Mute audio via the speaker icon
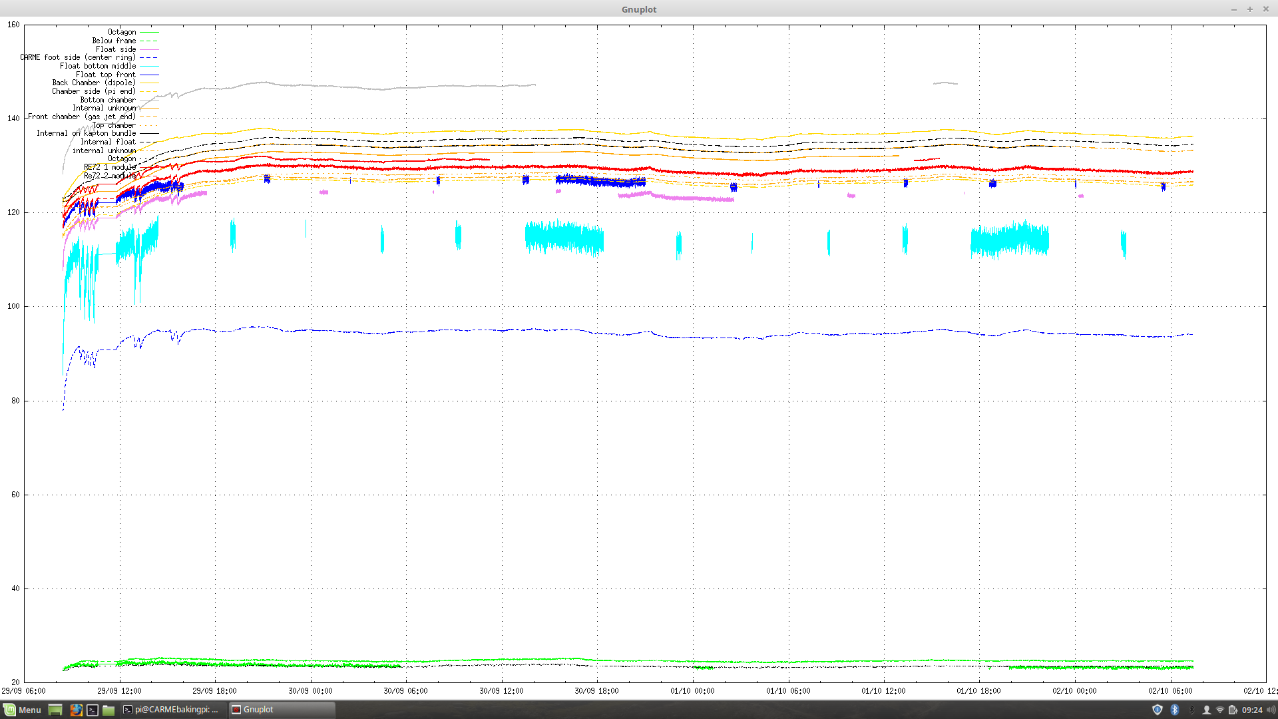Screen dimensions: 1278x719 coord(1270,710)
